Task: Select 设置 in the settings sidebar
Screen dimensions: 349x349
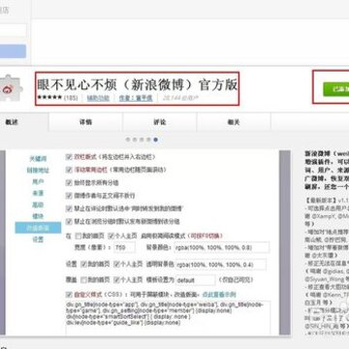Action: [x=38, y=239]
